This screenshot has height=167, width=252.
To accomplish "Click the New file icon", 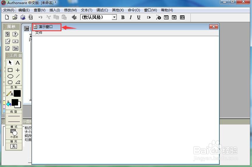I will [x=7, y=17].
